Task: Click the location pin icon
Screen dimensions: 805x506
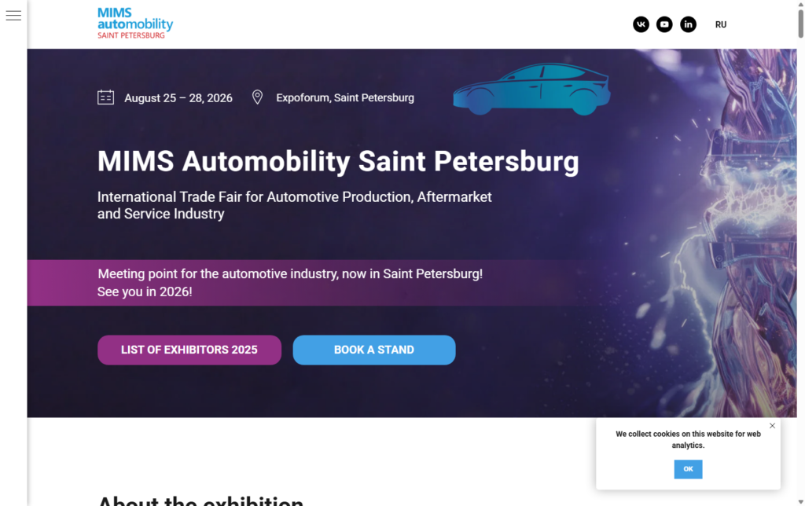Action: pyautogui.click(x=257, y=97)
